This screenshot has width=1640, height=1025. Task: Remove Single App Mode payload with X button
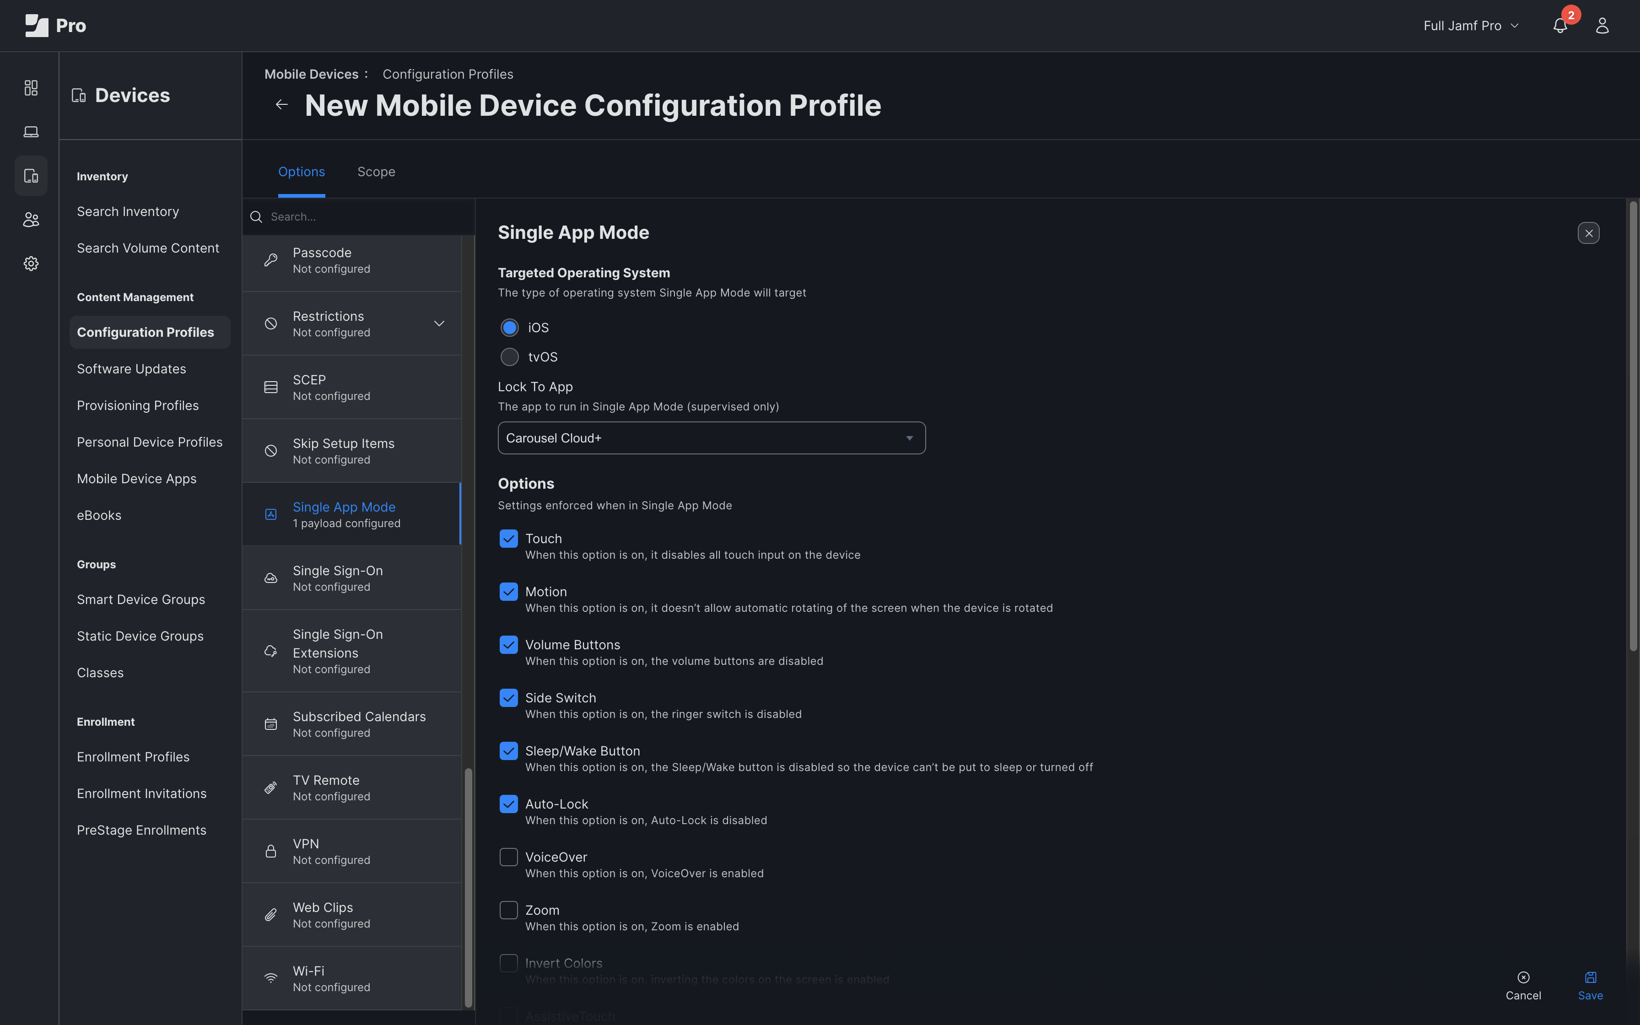point(1588,233)
